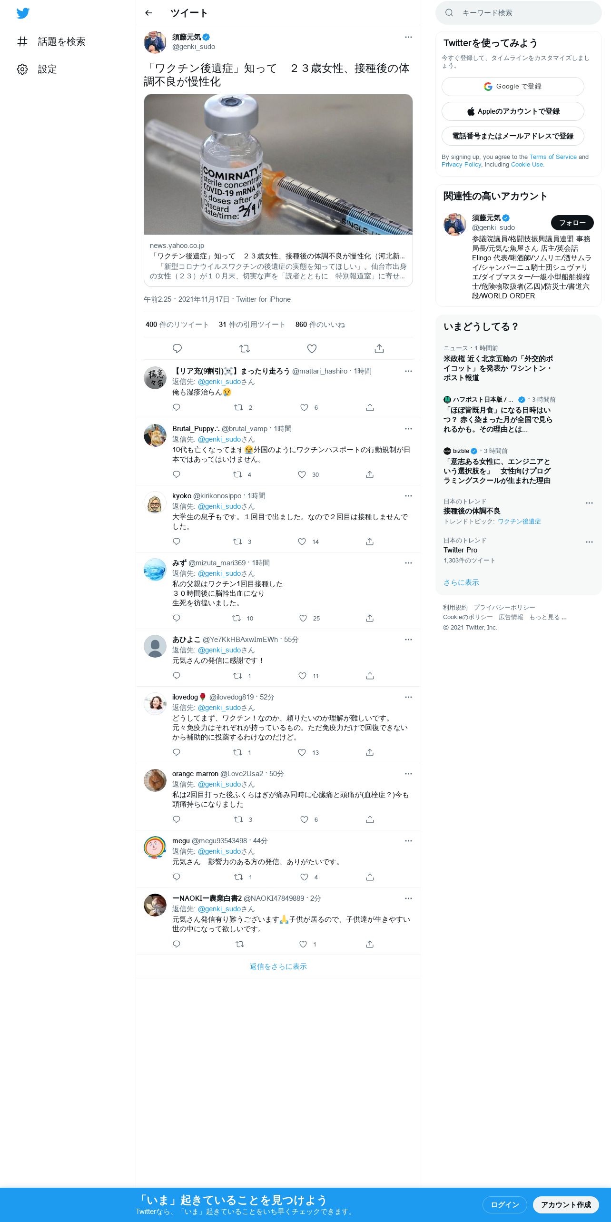Image resolution: width=611 pixels, height=1222 pixels.
Task: Open 設定 in the sidebar
Action: tap(37, 69)
